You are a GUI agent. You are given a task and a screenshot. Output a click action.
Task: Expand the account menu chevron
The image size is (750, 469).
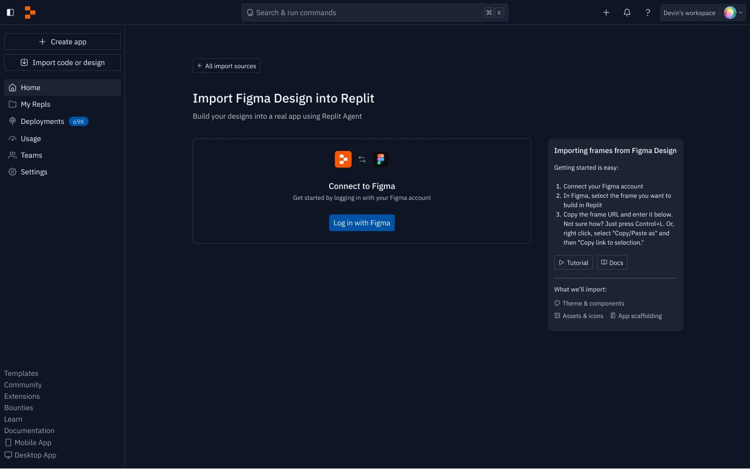[x=741, y=12]
